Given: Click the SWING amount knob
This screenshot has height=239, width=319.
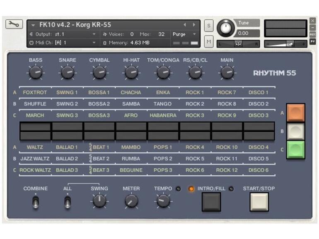Looking at the screenshot, I should click(99, 201).
